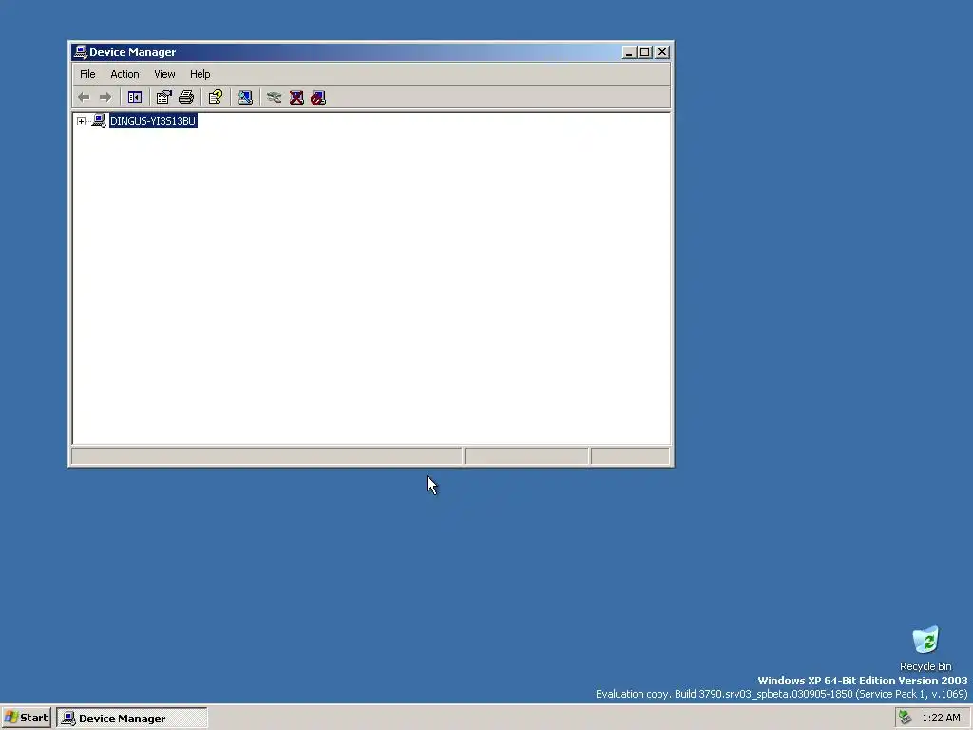Toggle the Show/Hide Console Tree icon
Viewport: 973px width, 730px height.
point(135,98)
